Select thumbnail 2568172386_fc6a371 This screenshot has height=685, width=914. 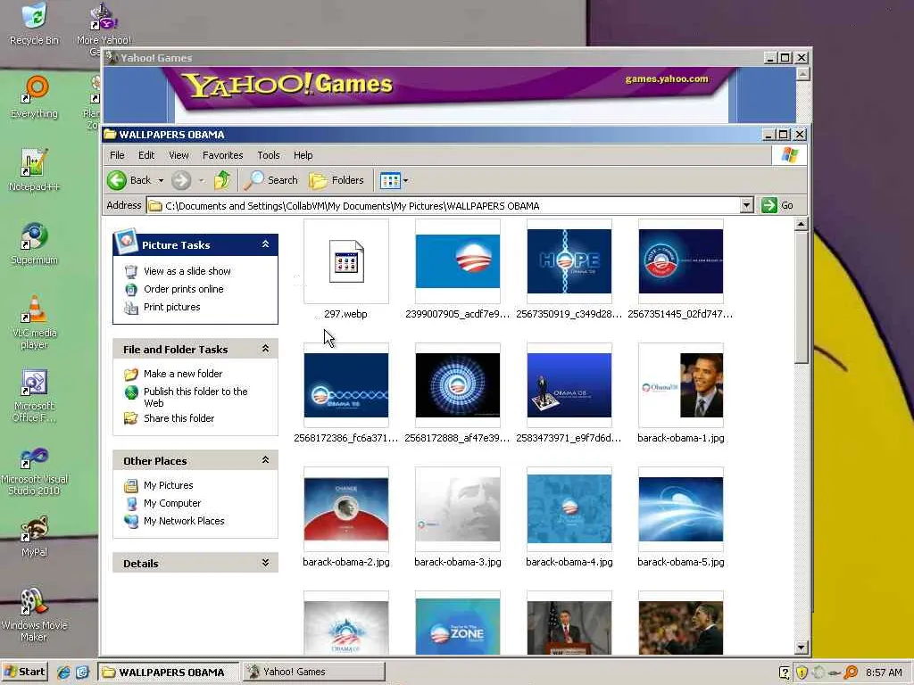[346, 385]
